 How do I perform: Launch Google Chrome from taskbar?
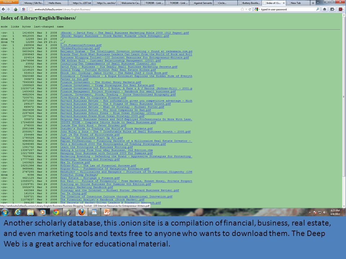56,212
